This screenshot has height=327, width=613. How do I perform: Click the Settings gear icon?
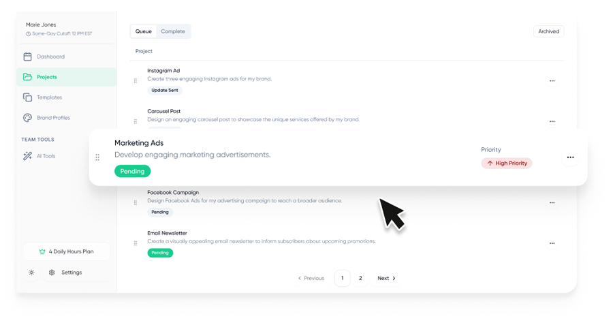click(52, 272)
